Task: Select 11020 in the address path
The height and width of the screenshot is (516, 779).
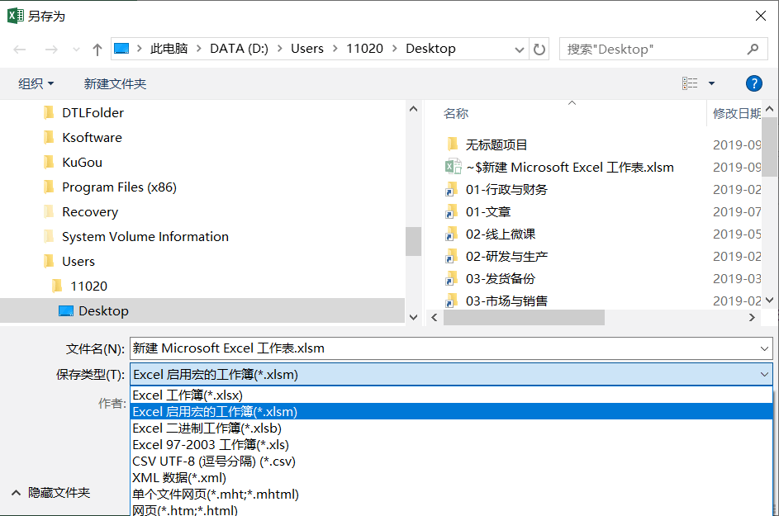Action: coord(364,48)
